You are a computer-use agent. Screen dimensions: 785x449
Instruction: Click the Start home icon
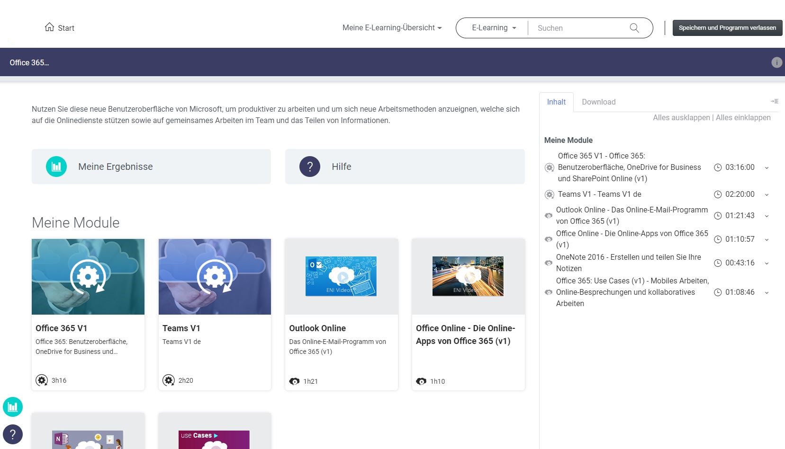(49, 27)
